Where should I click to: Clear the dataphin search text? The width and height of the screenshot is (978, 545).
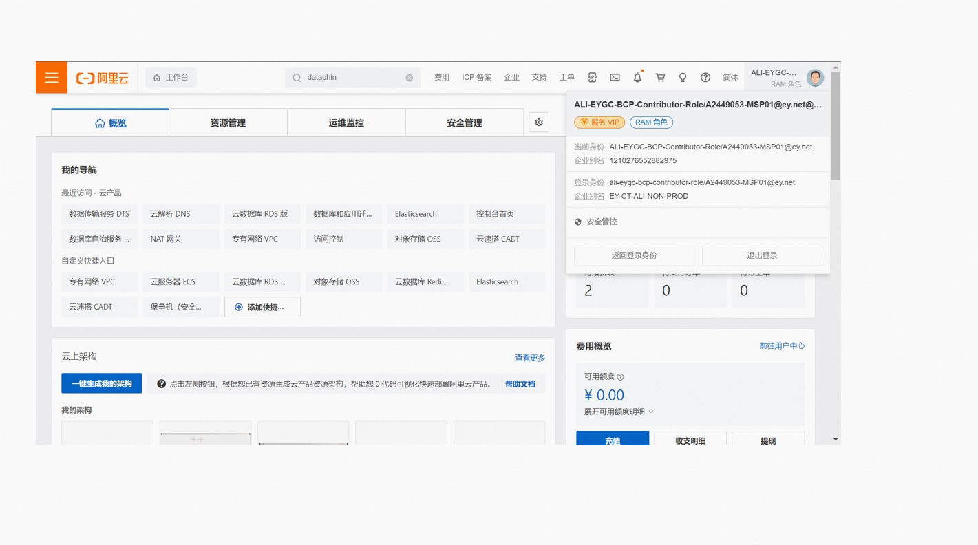(x=410, y=78)
